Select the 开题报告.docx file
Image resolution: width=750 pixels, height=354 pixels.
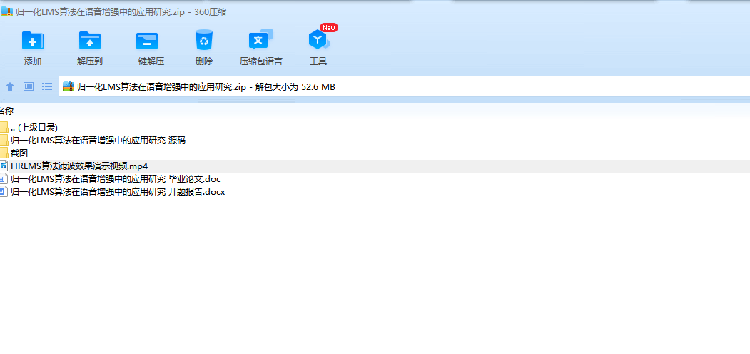pos(375,192)
